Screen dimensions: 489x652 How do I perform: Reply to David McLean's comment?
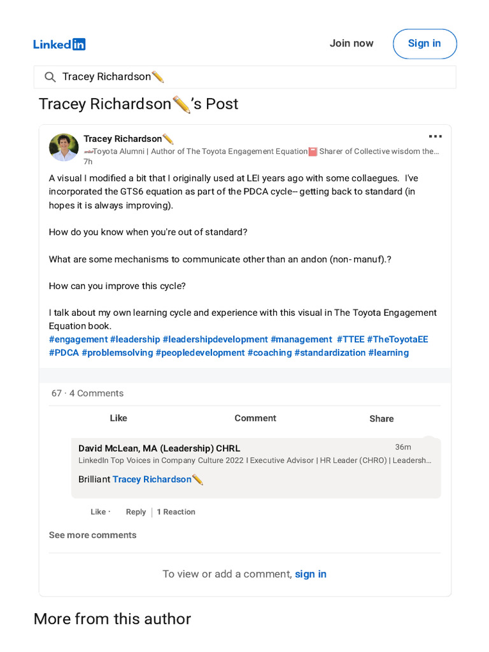pyautogui.click(x=136, y=512)
